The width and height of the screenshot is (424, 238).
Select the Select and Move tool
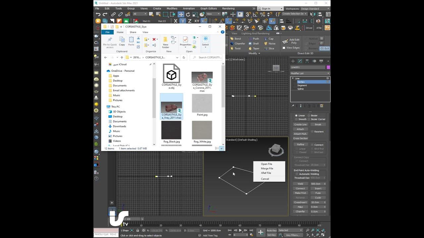pyautogui.click(x=181, y=14)
